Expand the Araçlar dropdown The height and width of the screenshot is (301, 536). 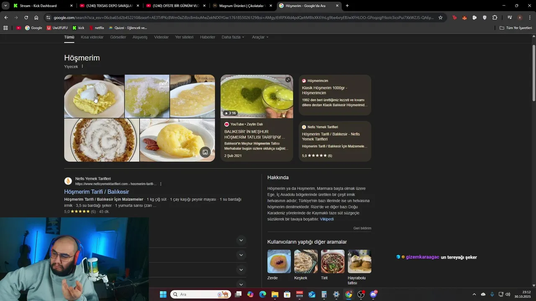coord(260,37)
